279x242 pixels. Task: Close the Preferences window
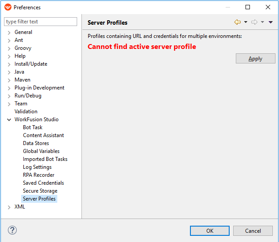pyautogui.click(x=268, y=7)
